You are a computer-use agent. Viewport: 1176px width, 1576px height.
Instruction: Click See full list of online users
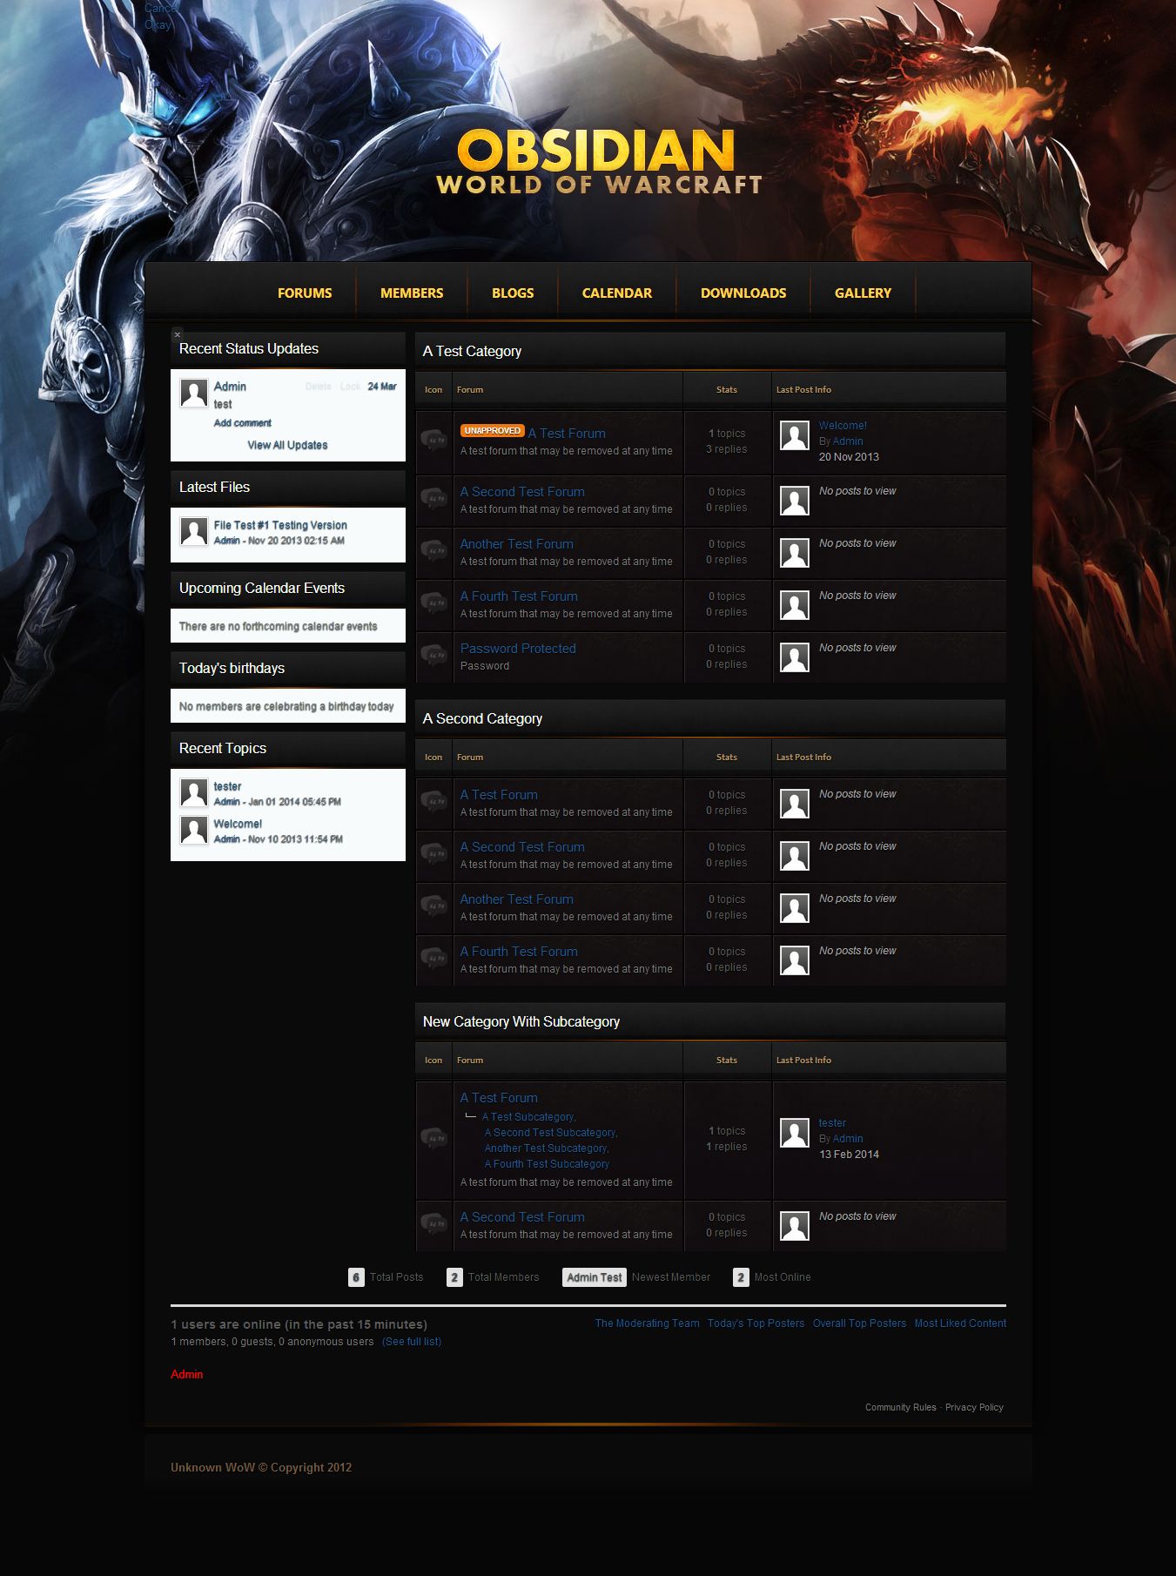click(x=412, y=1342)
